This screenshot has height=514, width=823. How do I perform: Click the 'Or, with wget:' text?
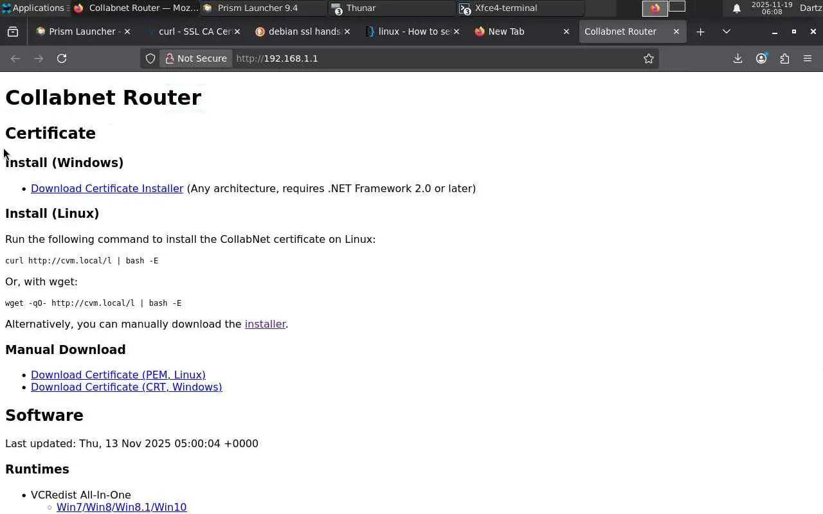tap(41, 281)
